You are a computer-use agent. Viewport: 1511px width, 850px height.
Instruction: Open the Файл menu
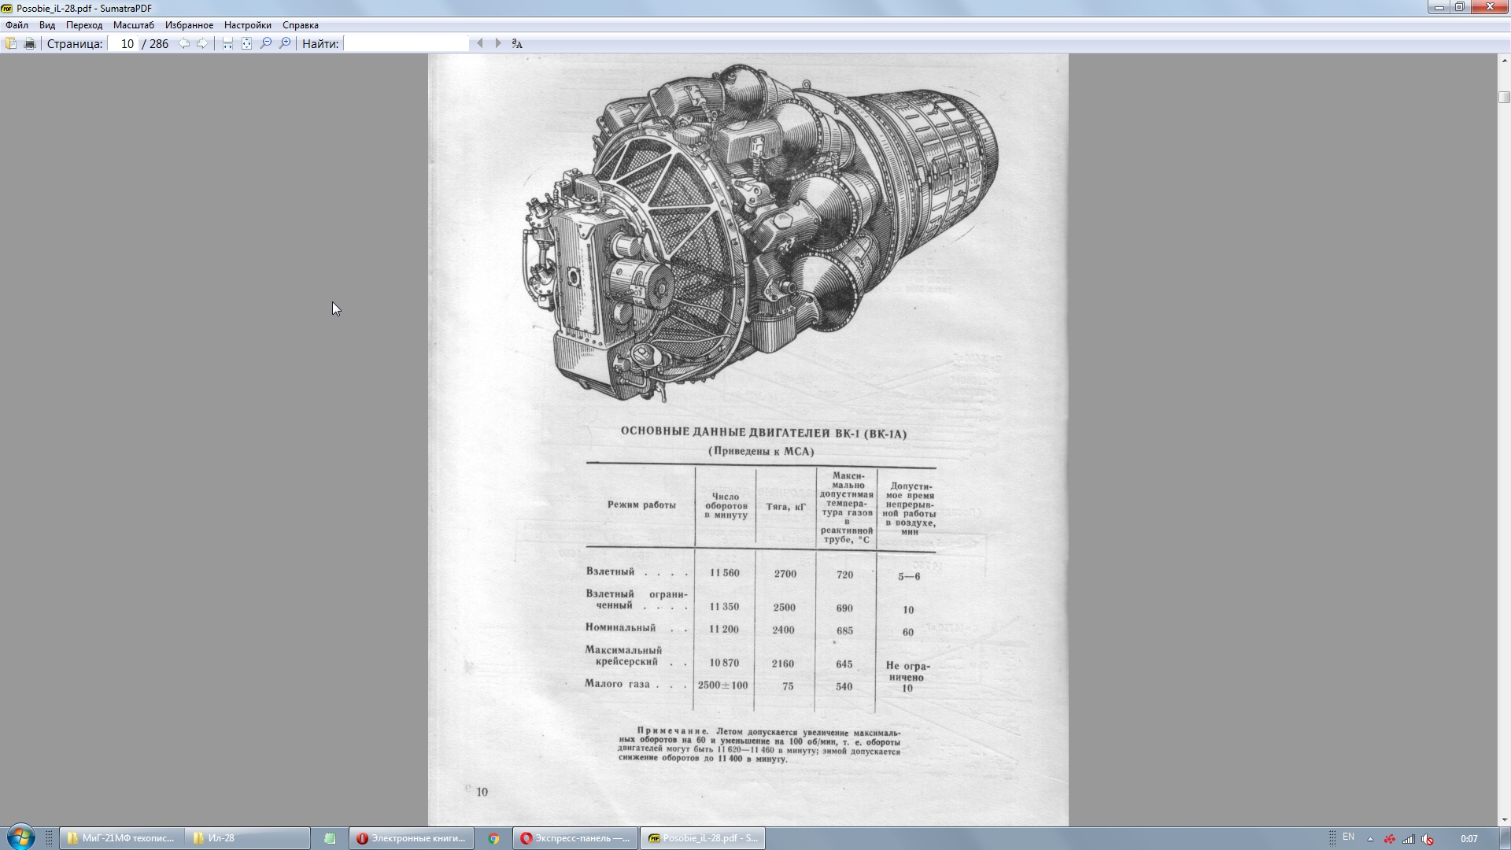pyautogui.click(x=17, y=25)
